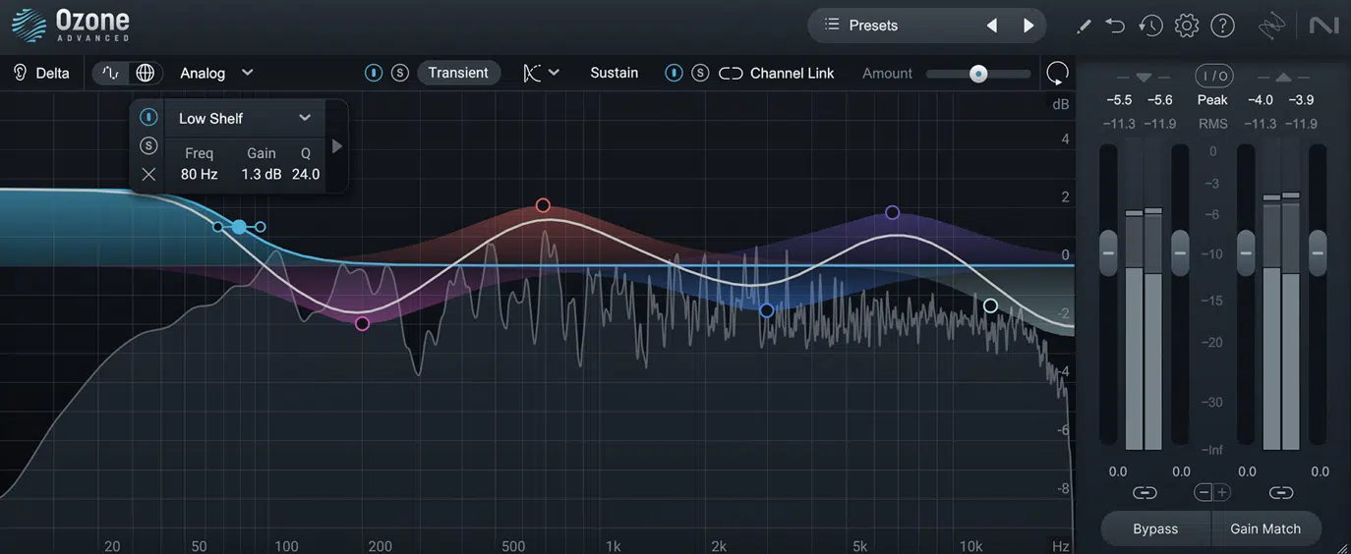This screenshot has height=554, width=1351.
Task: Open the Analog mode dropdown
Action: tap(216, 73)
